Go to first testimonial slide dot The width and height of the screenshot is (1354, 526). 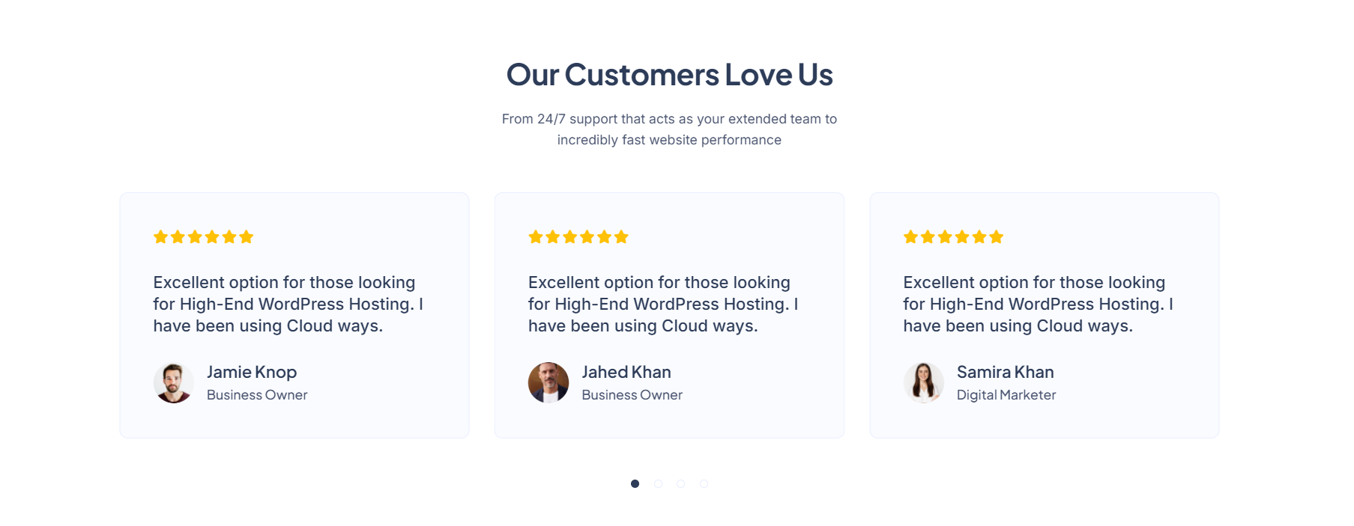point(635,484)
